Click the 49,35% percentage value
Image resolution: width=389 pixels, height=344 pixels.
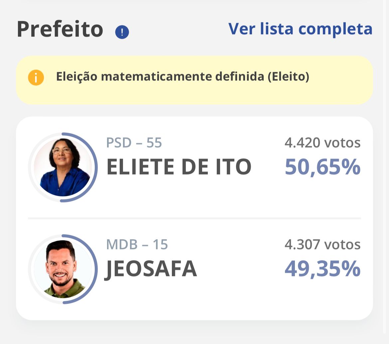323,269
